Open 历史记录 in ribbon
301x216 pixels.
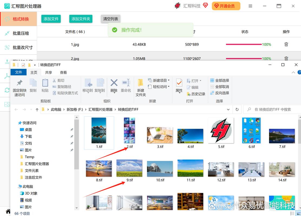(196, 94)
